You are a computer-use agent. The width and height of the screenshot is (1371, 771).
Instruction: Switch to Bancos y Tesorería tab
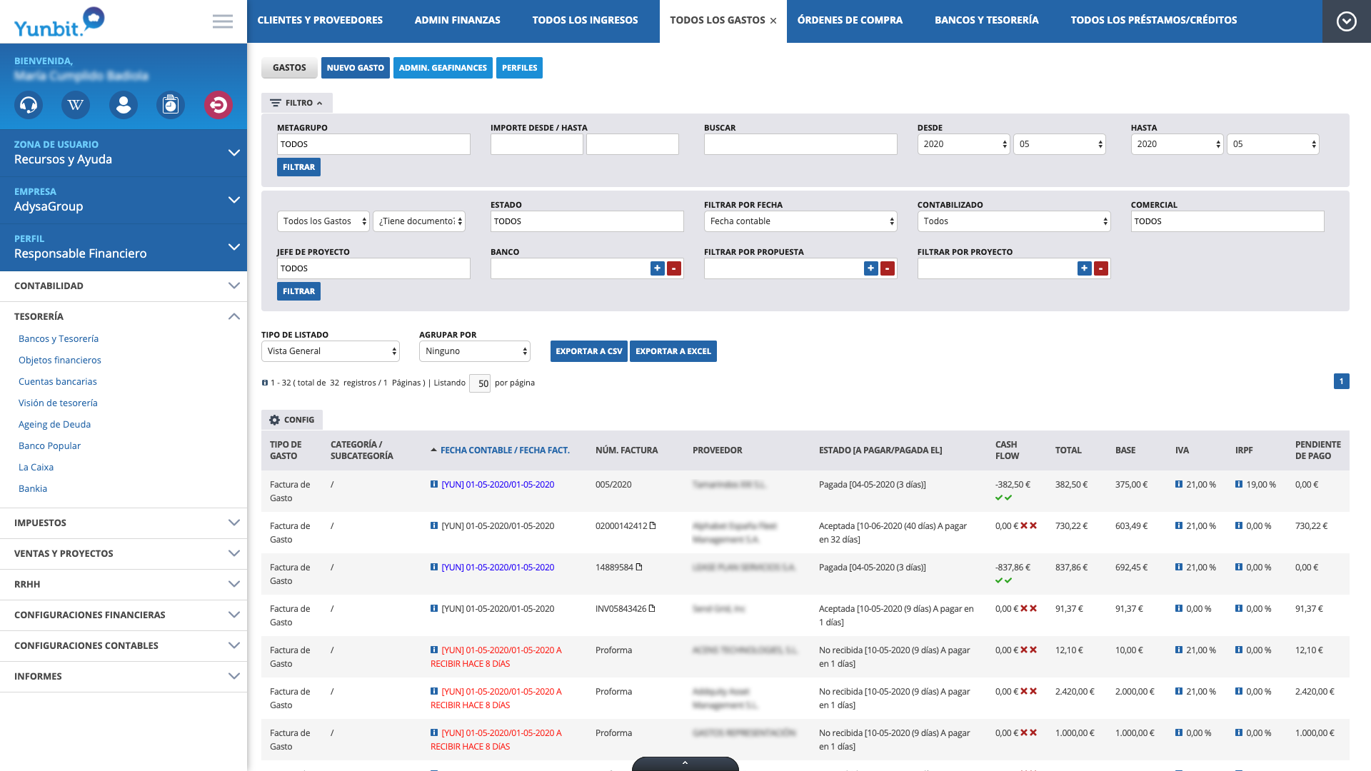pos(987,21)
